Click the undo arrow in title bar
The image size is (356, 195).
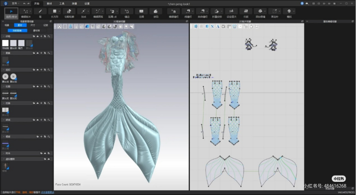click(x=24, y=3)
